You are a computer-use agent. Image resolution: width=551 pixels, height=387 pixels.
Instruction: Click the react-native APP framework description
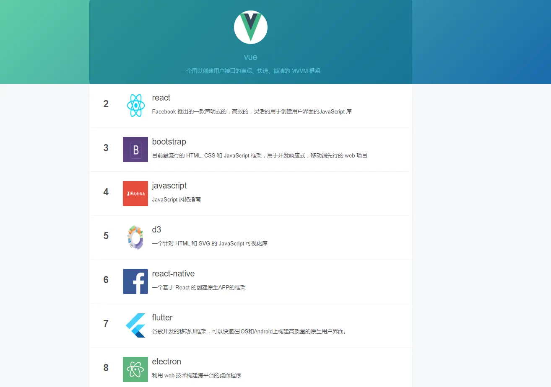click(x=199, y=288)
